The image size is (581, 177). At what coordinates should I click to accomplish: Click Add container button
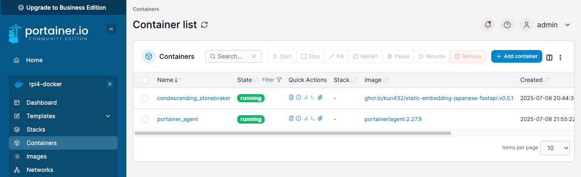[517, 56]
